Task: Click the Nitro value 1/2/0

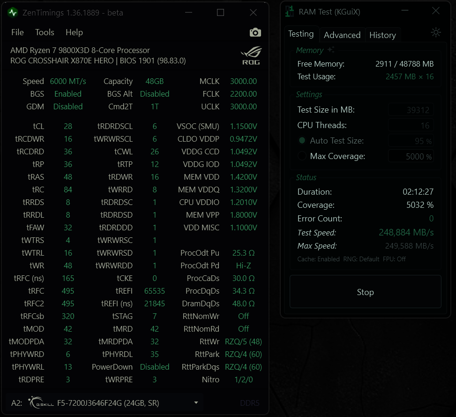Action: tap(243, 380)
